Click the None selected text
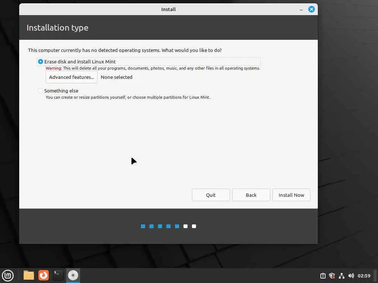This screenshot has width=378, height=283. coord(116,77)
